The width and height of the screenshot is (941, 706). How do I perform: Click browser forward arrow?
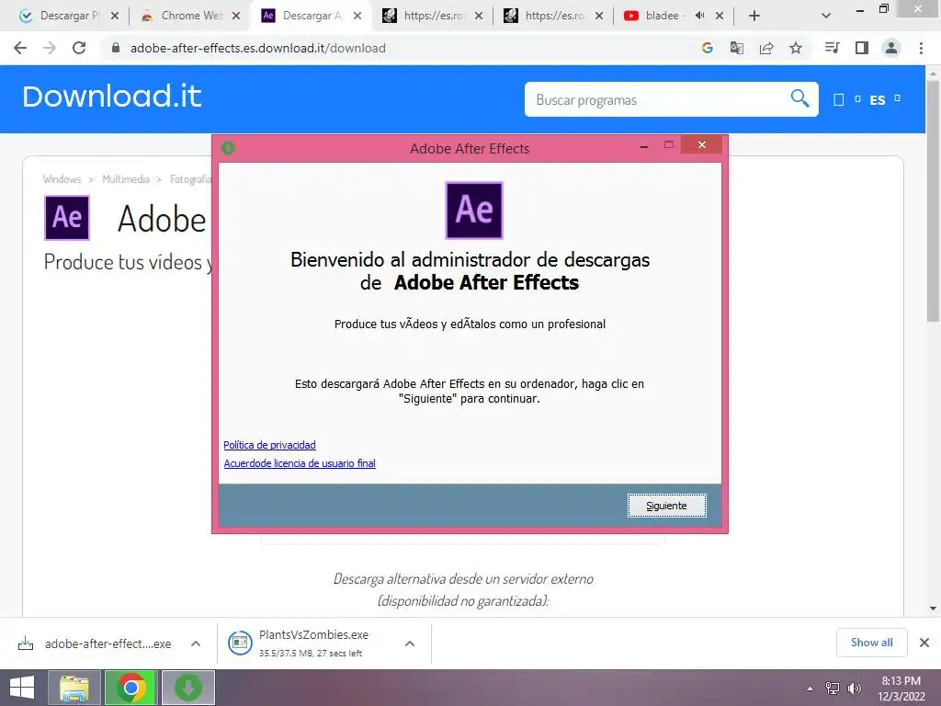click(50, 48)
